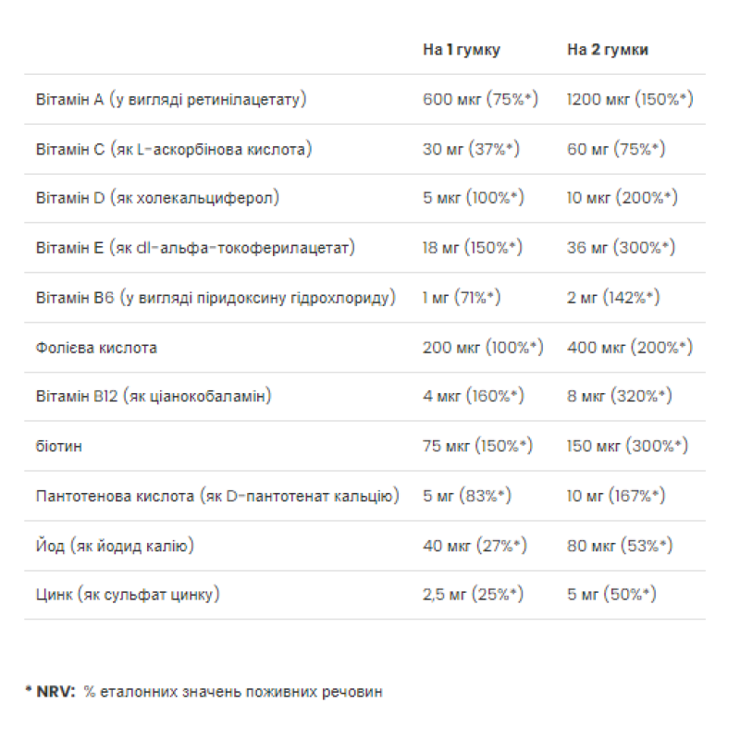740x740 pixels.
Task: Click the NRV footnote text
Action: [x=203, y=692]
